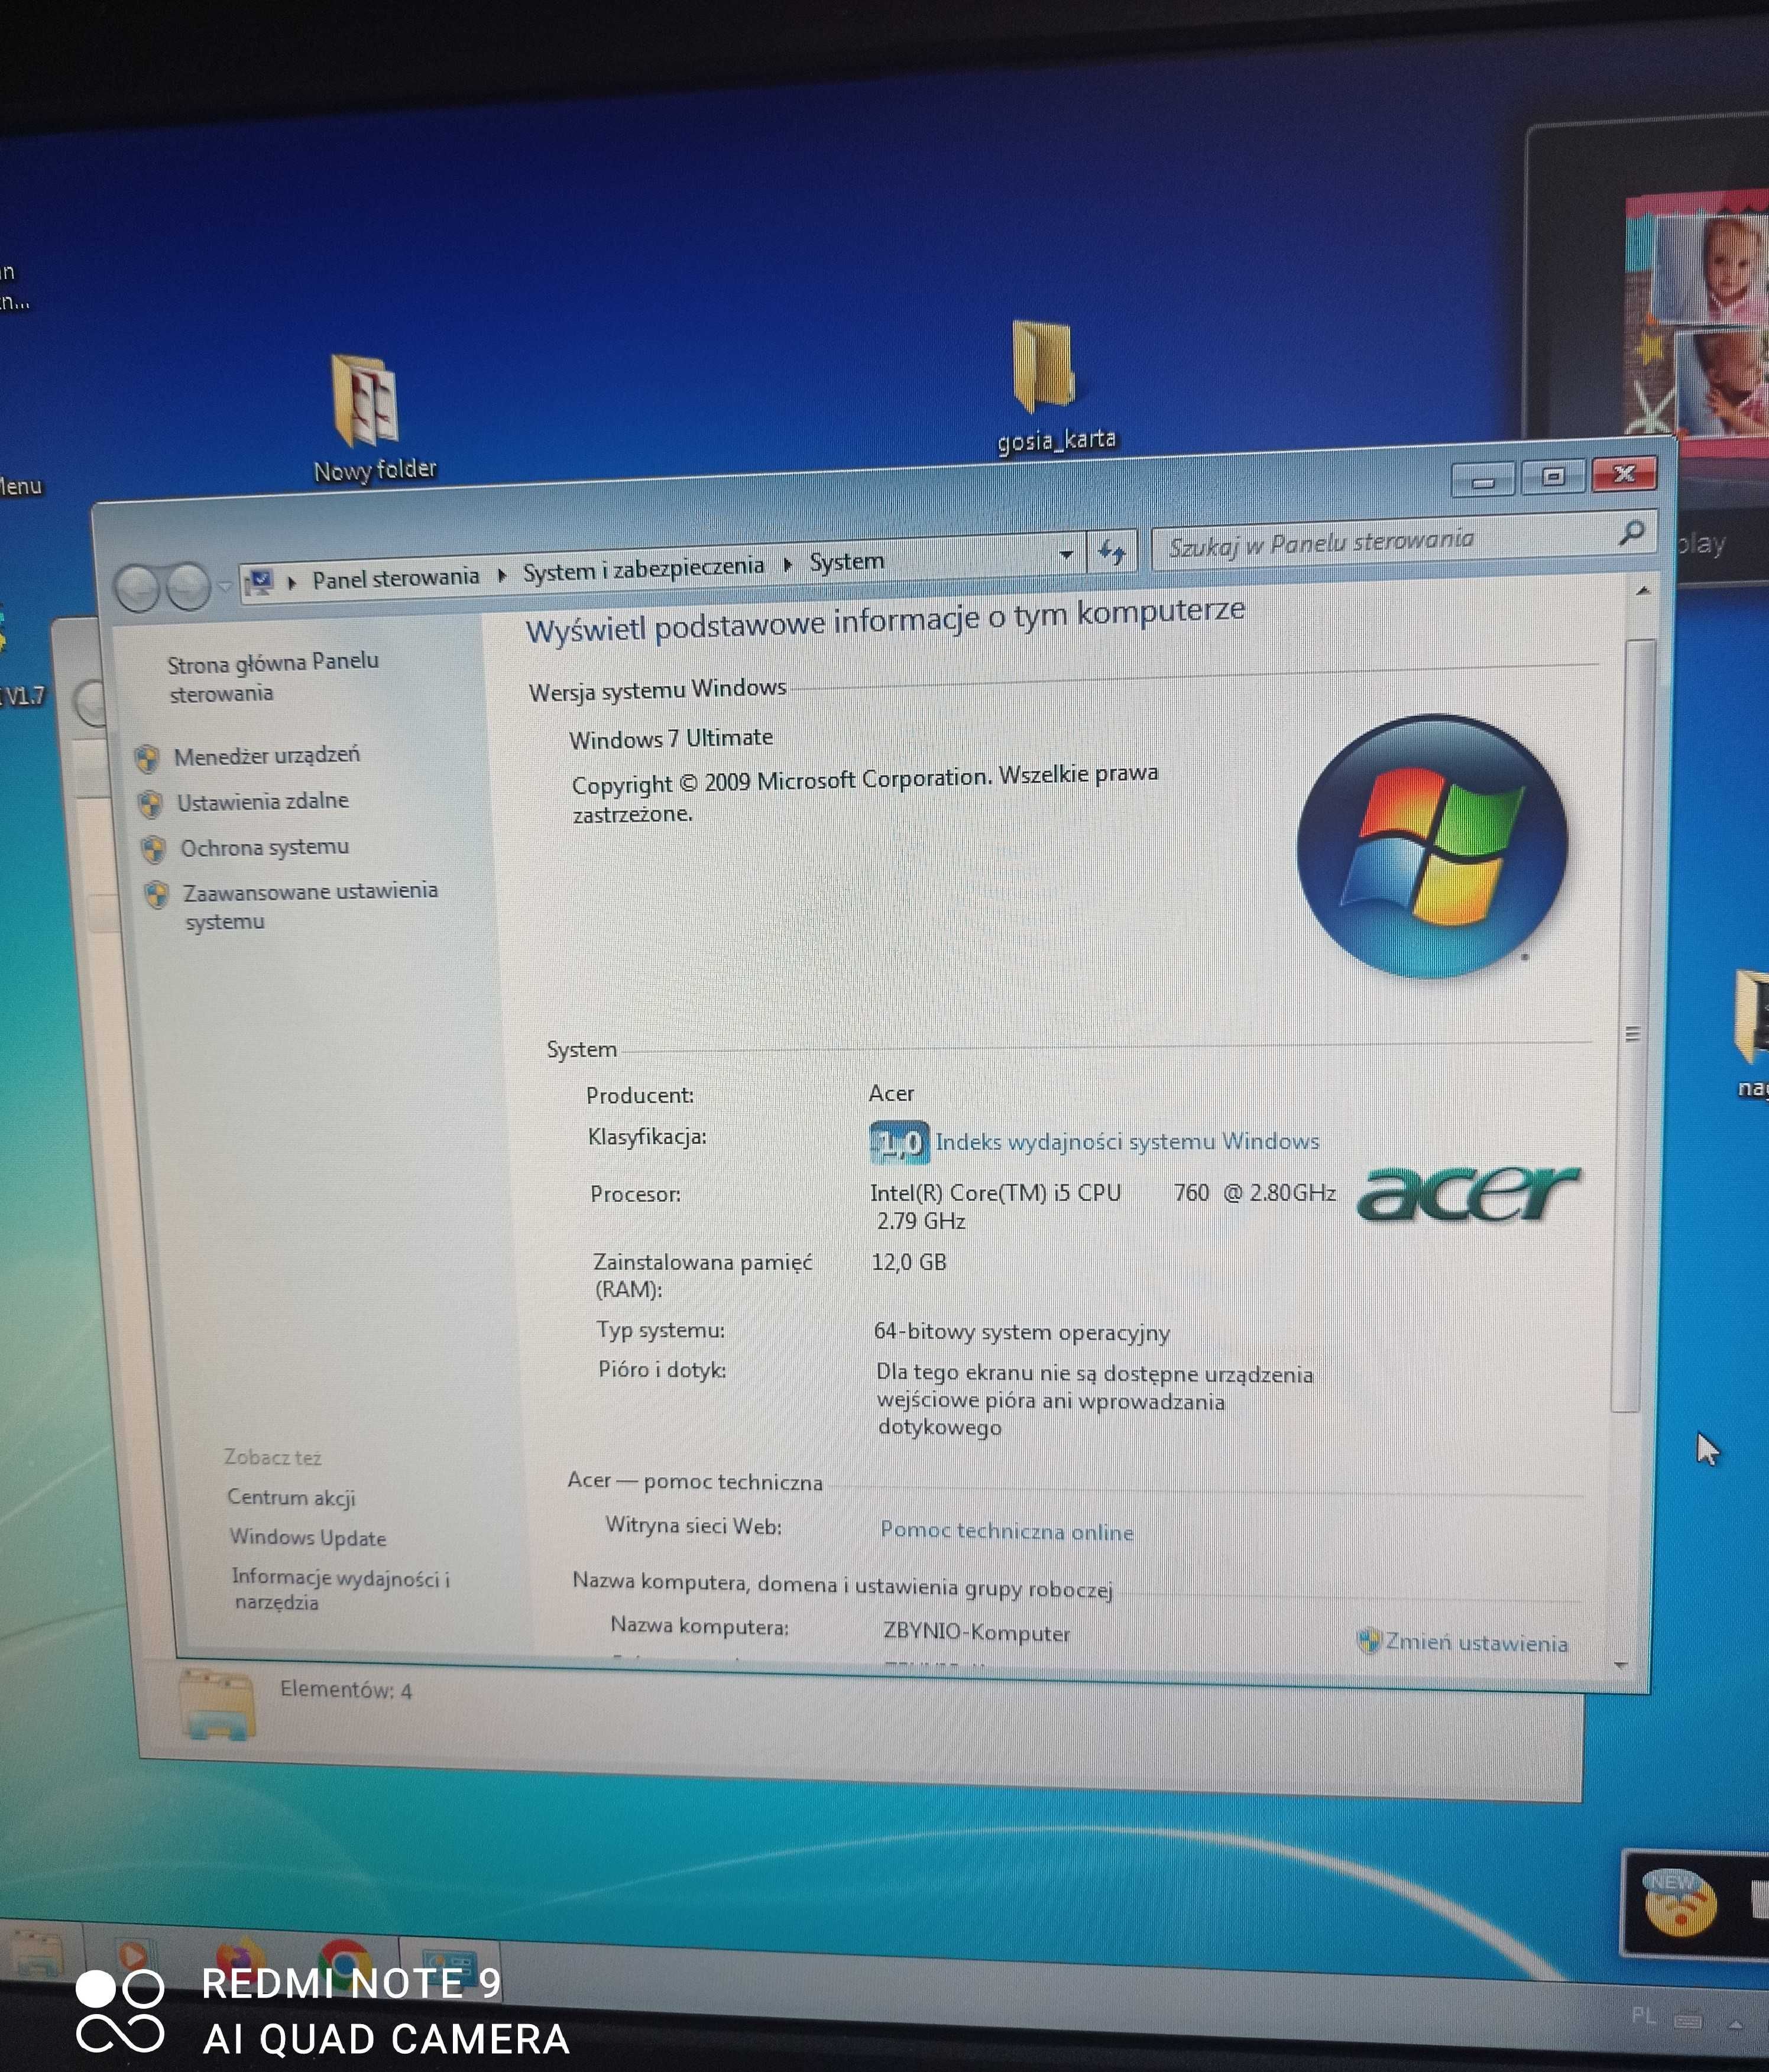
Task: Open Zaawansowane ustawienia systemu link
Action: pyautogui.click(x=310, y=906)
